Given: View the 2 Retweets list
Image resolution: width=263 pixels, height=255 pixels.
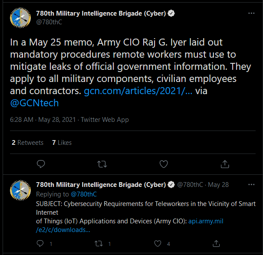Looking at the screenshot, I should click(27, 143).
